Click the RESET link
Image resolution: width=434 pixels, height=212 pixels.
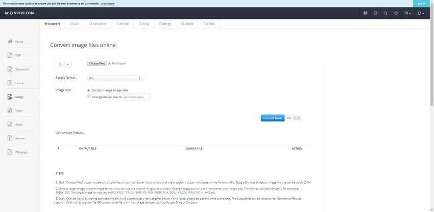point(297,118)
